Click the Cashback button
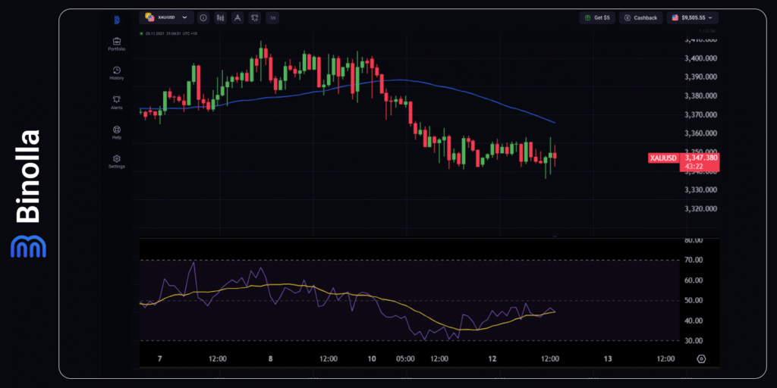 click(x=640, y=17)
